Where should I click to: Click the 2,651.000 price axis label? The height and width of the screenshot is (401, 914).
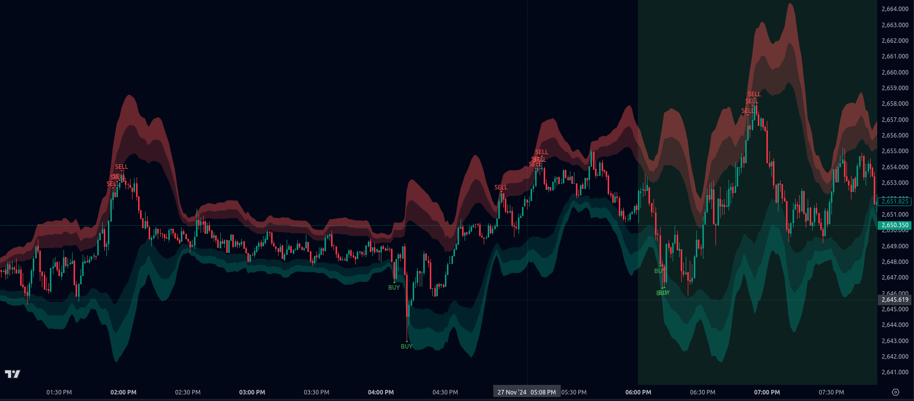(895, 215)
